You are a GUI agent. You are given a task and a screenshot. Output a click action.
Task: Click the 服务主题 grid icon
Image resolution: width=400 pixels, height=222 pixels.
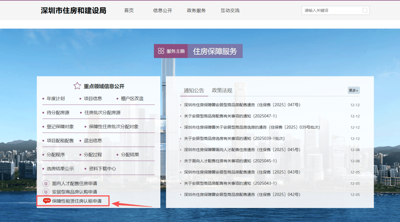(x=161, y=51)
